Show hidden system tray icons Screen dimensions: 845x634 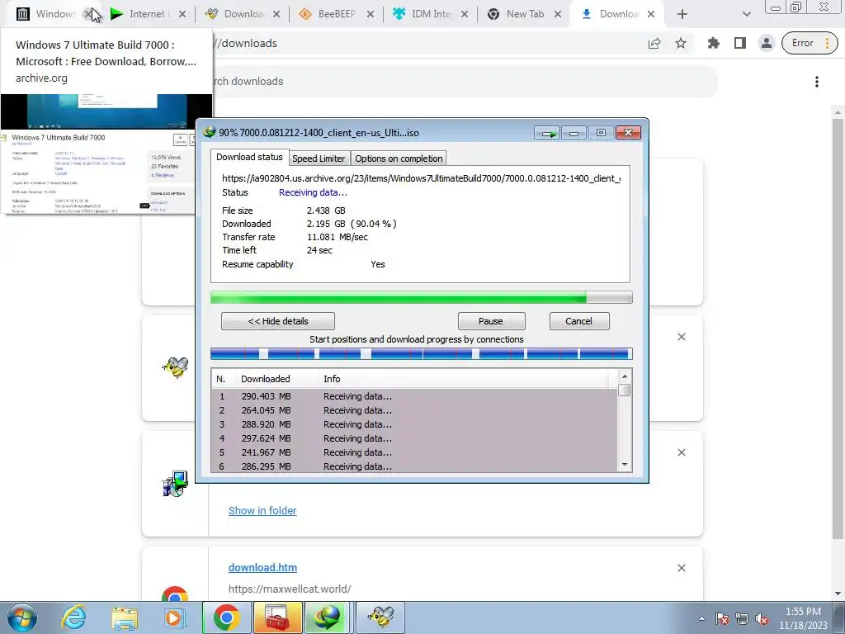pyautogui.click(x=701, y=618)
